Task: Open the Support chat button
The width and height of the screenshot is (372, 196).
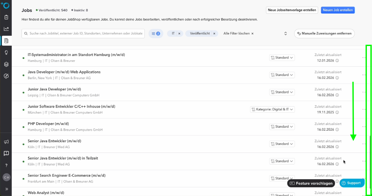Action: [352, 183]
